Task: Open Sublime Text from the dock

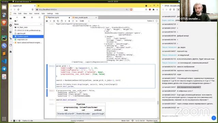Action: (4, 53)
